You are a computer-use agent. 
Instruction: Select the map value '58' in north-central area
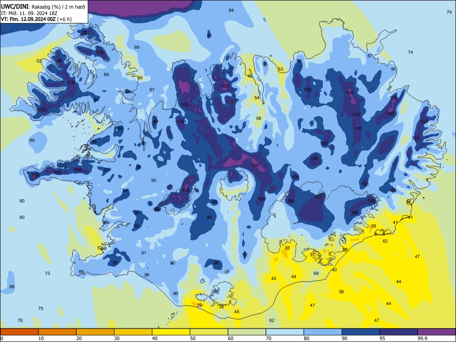click(259, 119)
